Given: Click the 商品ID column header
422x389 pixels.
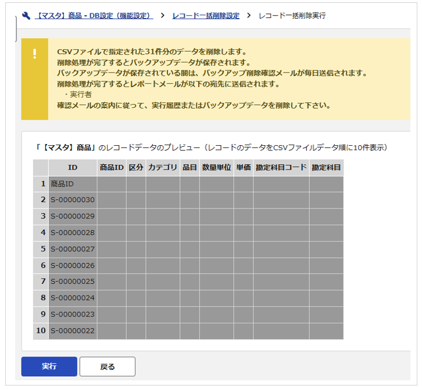Looking at the screenshot, I should [x=112, y=168].
